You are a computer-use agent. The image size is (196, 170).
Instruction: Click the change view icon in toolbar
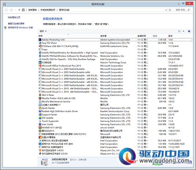pyautogui.click(x=180, y=31)
